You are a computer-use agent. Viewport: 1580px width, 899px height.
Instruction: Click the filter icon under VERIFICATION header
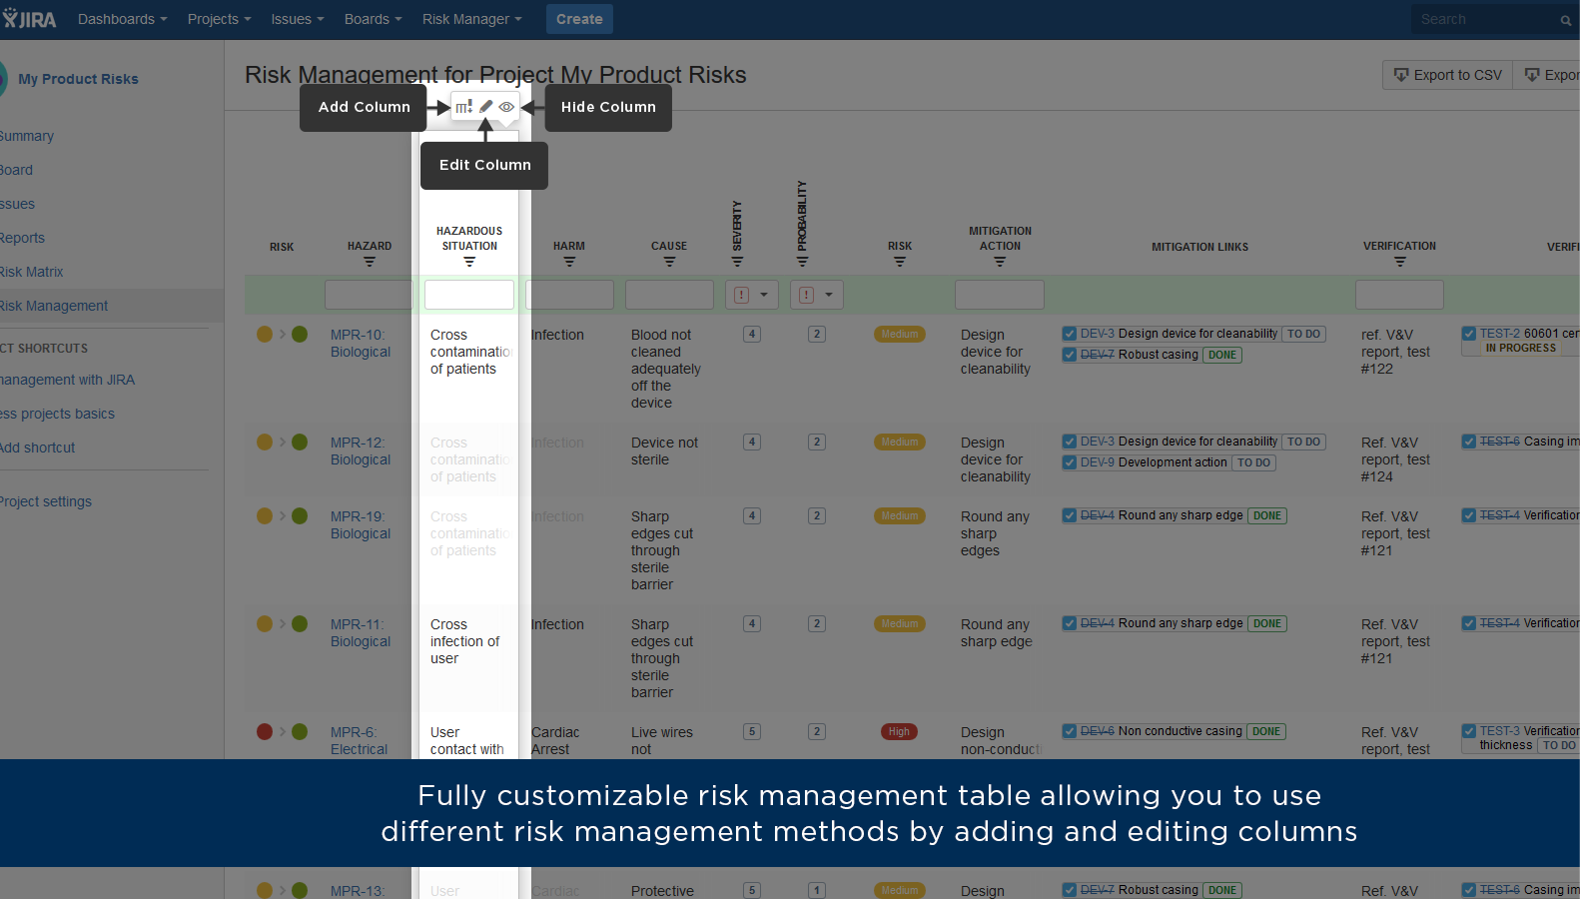tap(1400, 263)
